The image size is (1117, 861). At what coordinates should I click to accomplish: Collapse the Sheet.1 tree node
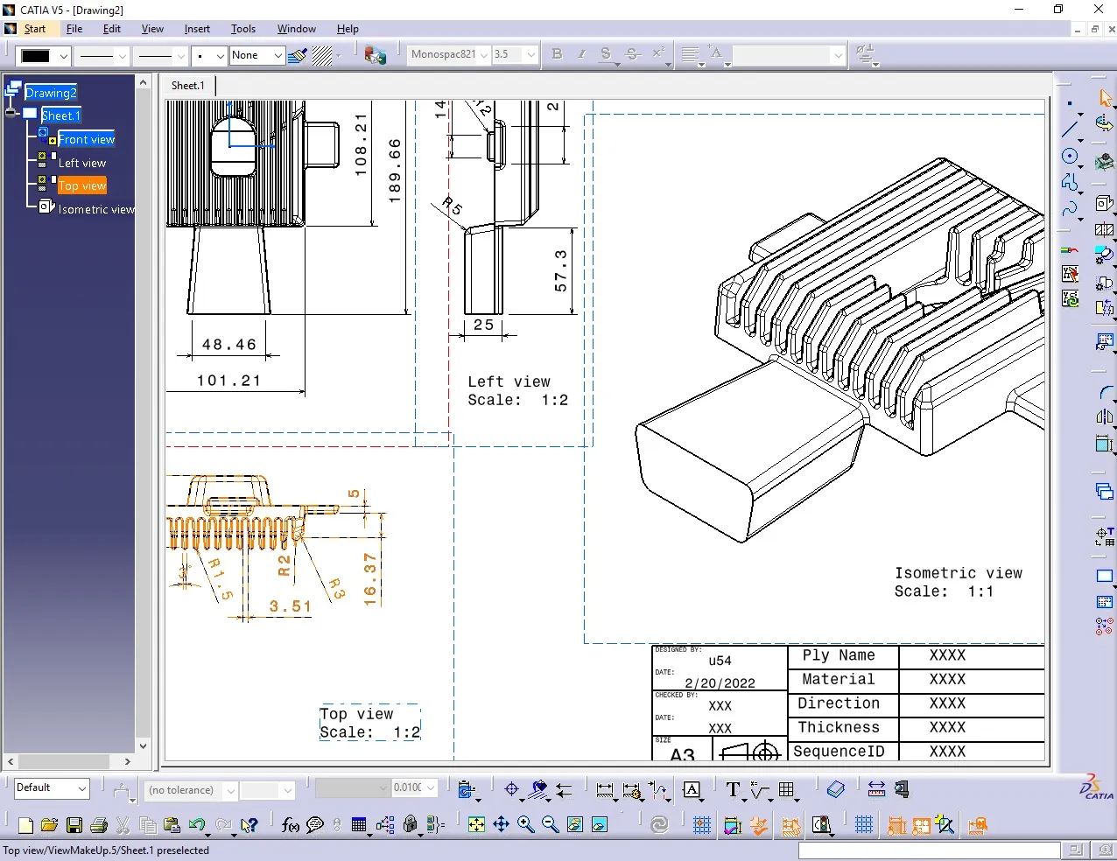(x=11, y=113)
